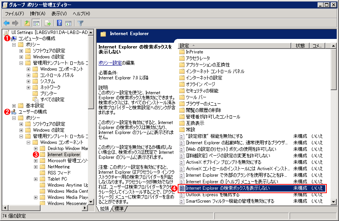Select the インターネット コントロール パネル folder icon
The width and height of the screenshot is (339, 221).
(x=182, y=71)
